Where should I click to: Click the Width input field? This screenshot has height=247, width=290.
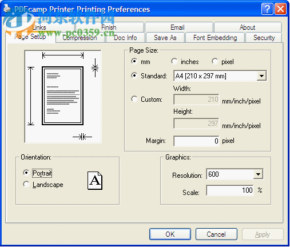pos(196,99)
